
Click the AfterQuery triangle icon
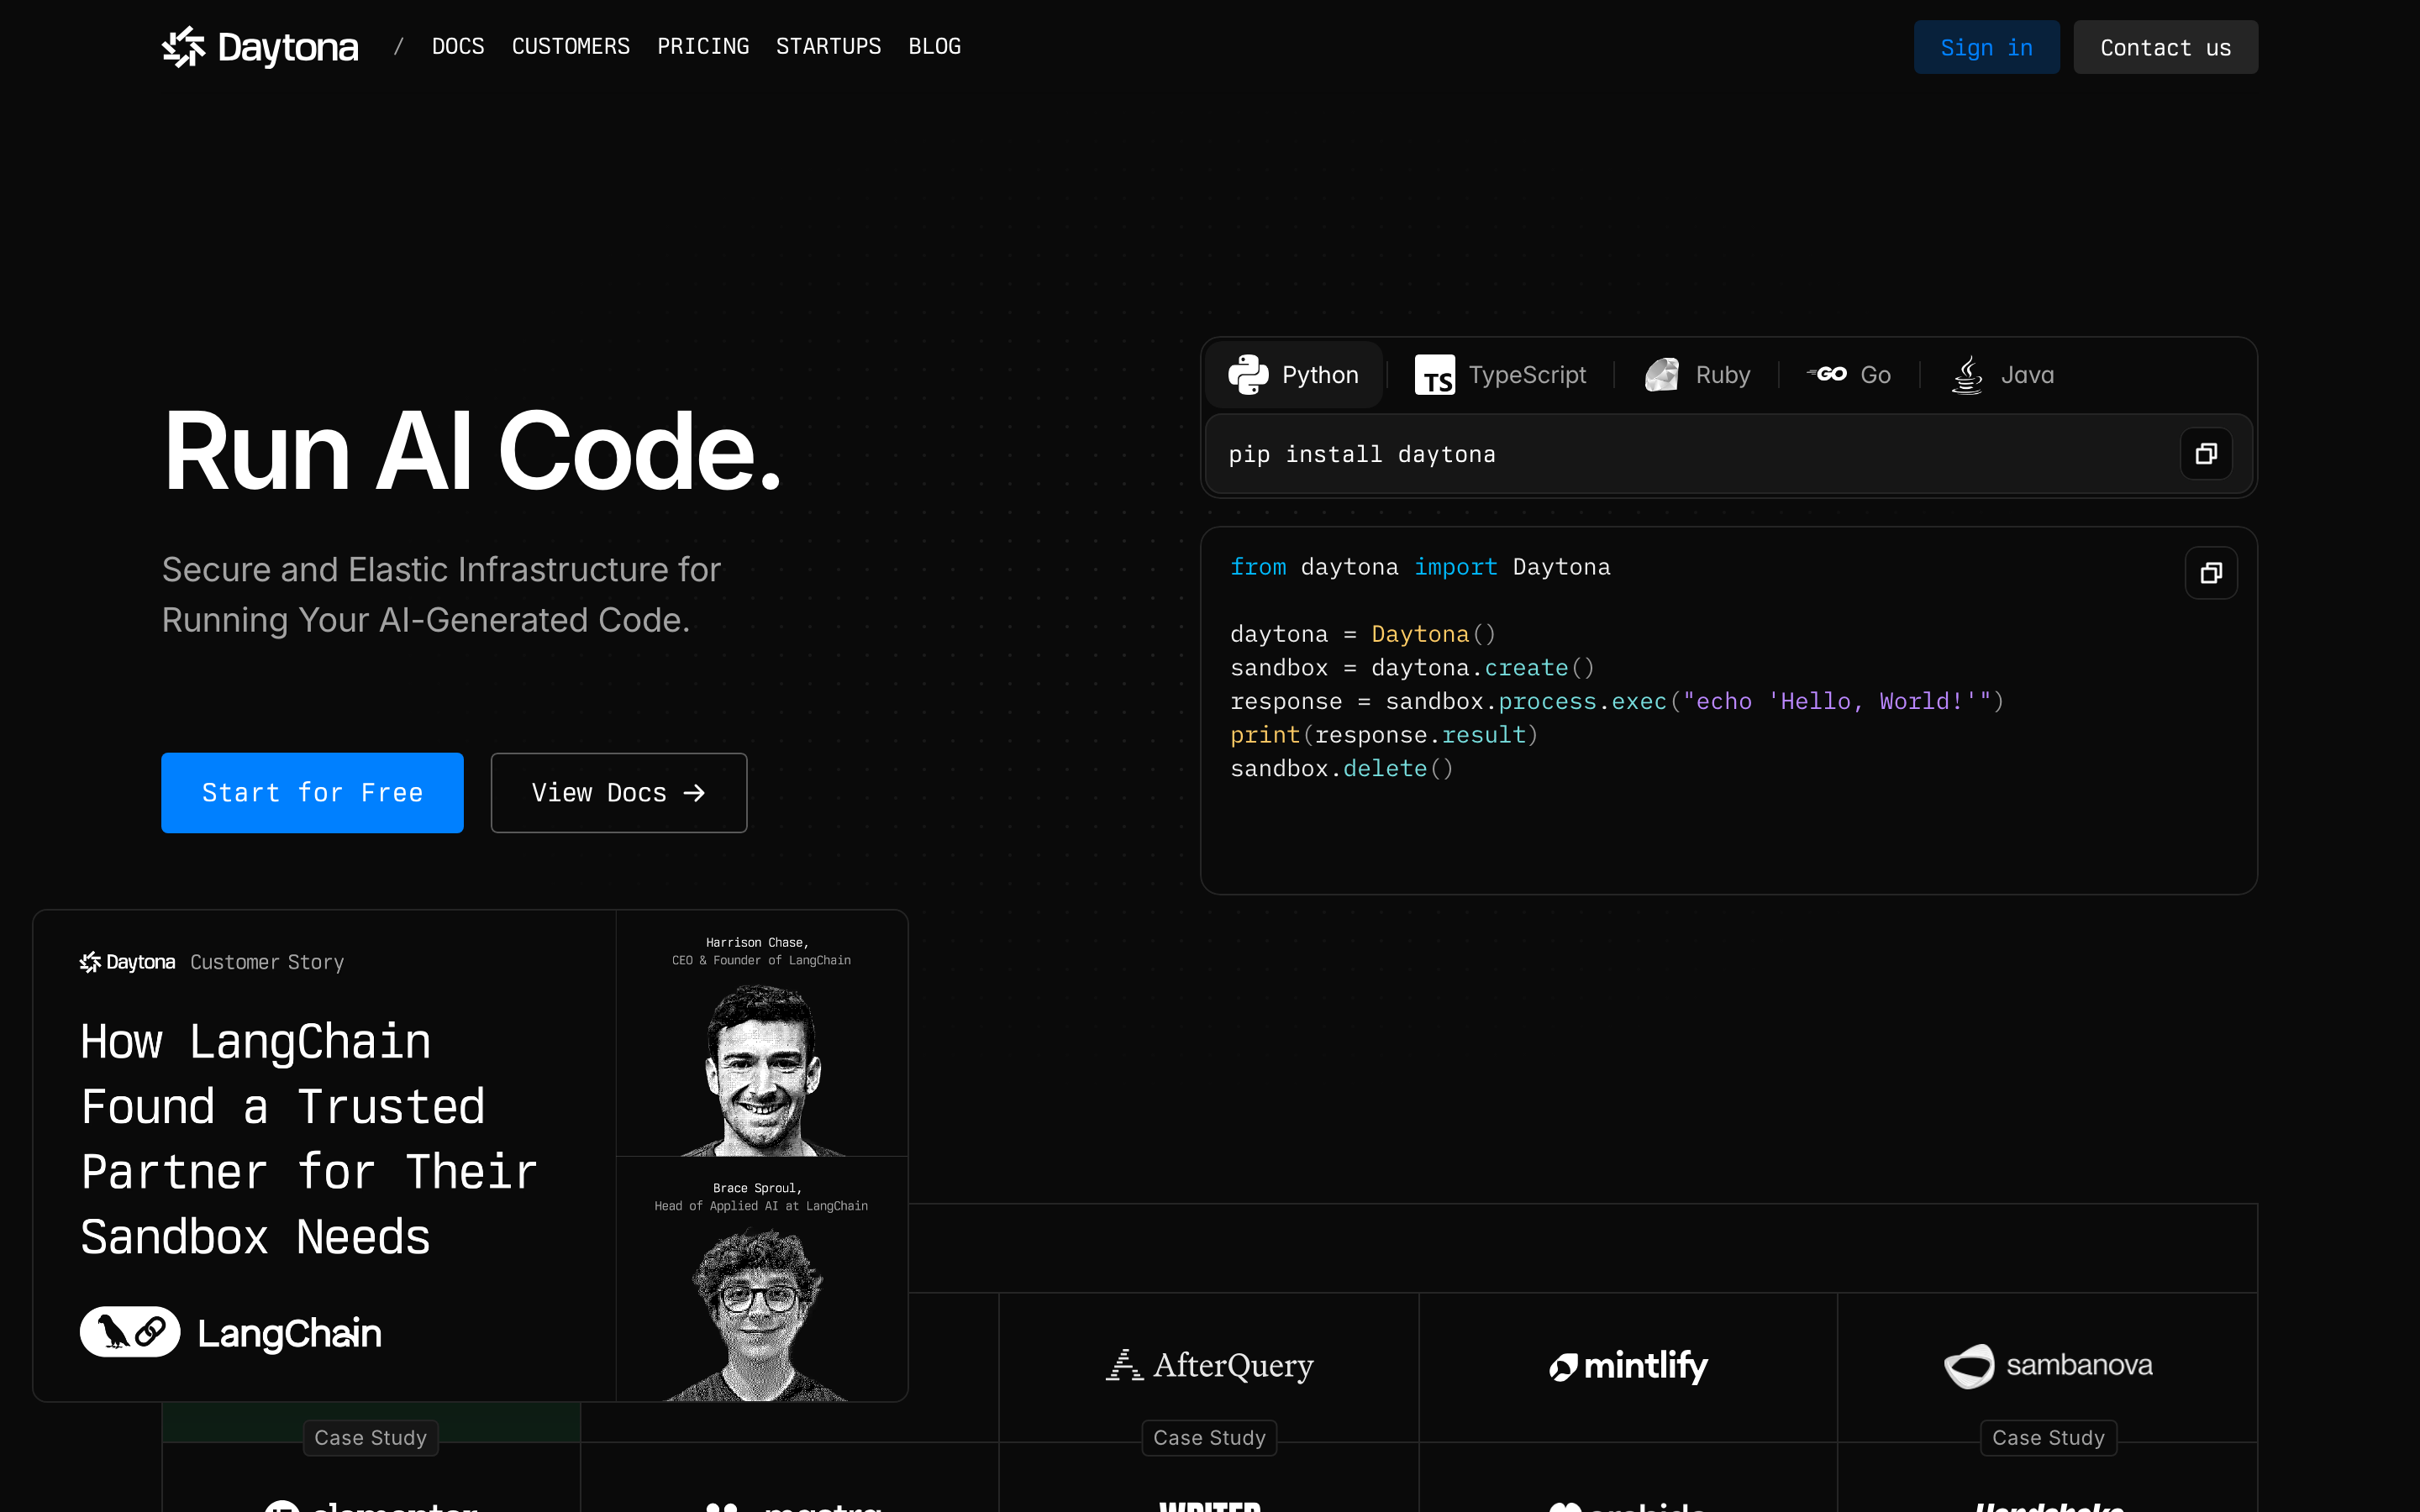click(x=1124, y=1365)
